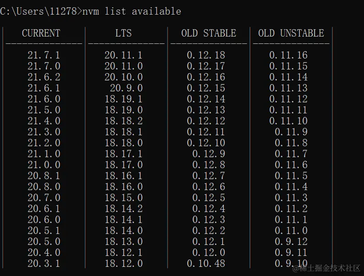Select old unstable version 0.11.15
364x276 pixels.
288,66
